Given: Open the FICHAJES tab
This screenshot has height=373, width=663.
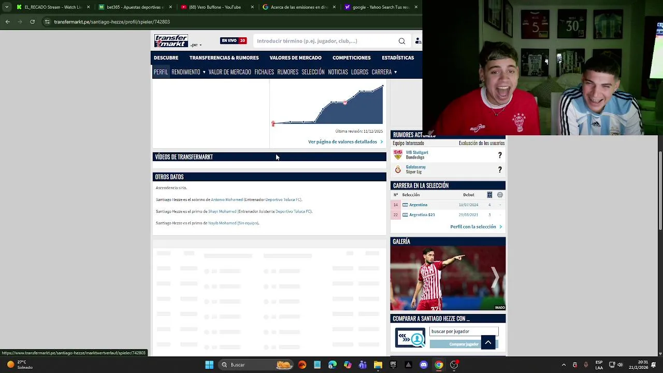Looking at the screenshot, I should click(264, 72).
